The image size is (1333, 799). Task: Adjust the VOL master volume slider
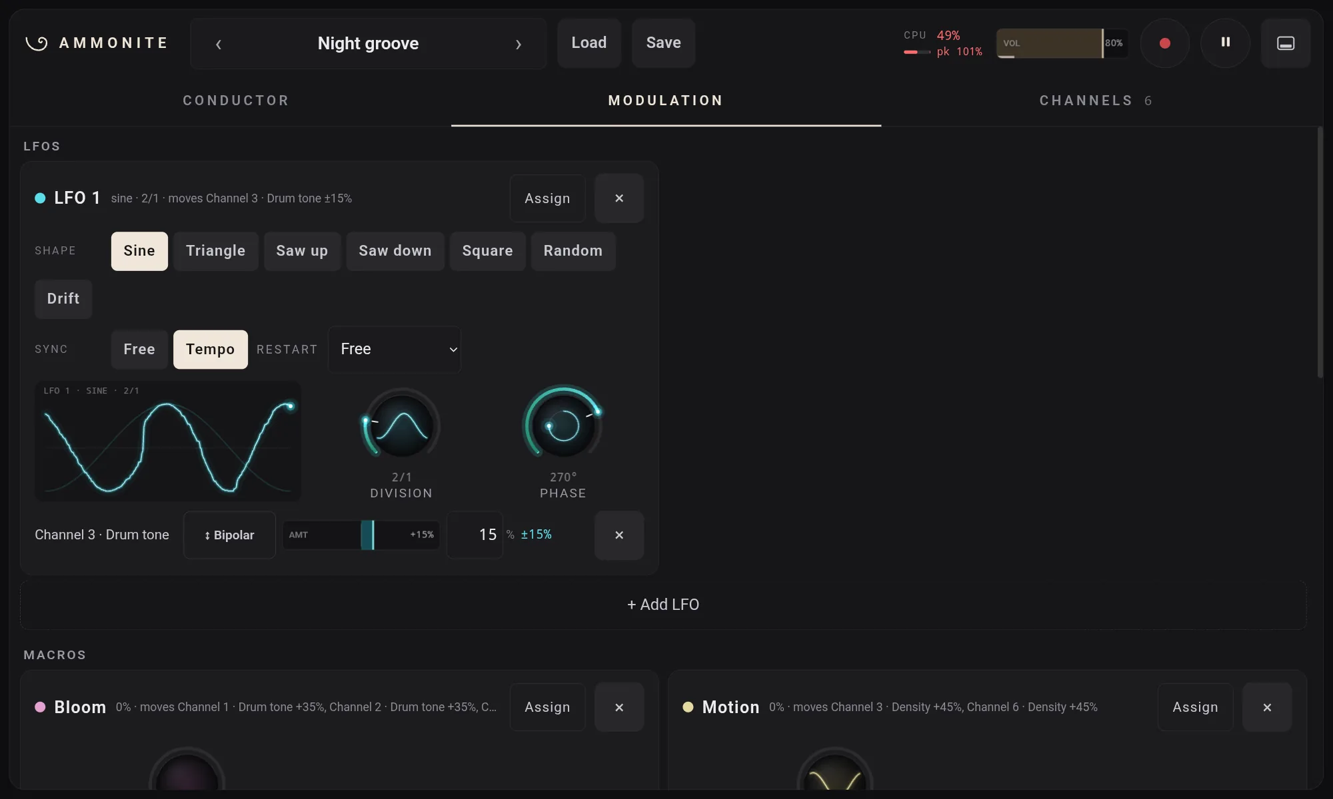1062,43
